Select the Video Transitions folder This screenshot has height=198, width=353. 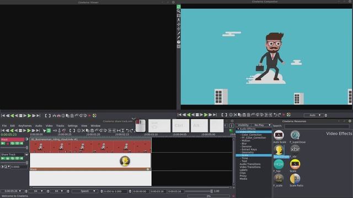point(250,167)
